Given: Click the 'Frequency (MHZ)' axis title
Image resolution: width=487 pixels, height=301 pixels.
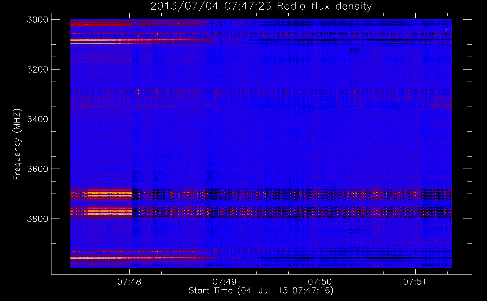Looking at the screenshot, I should tap(17, 144).
